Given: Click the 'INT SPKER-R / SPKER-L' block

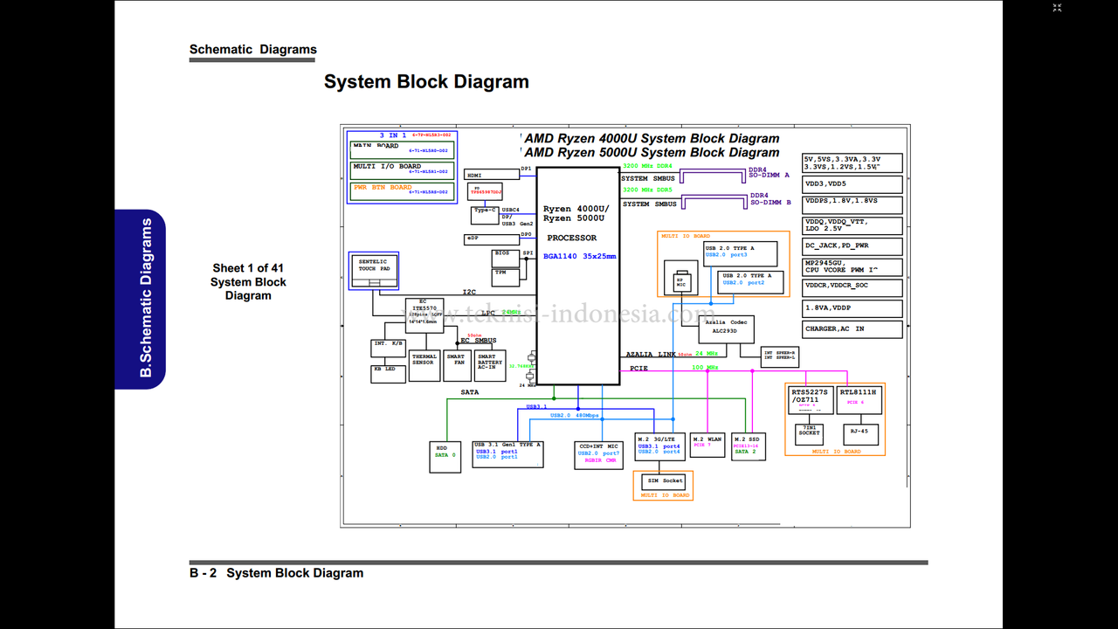Looking at the screenshot, I should pyautogui.click(x=779, y=356).
